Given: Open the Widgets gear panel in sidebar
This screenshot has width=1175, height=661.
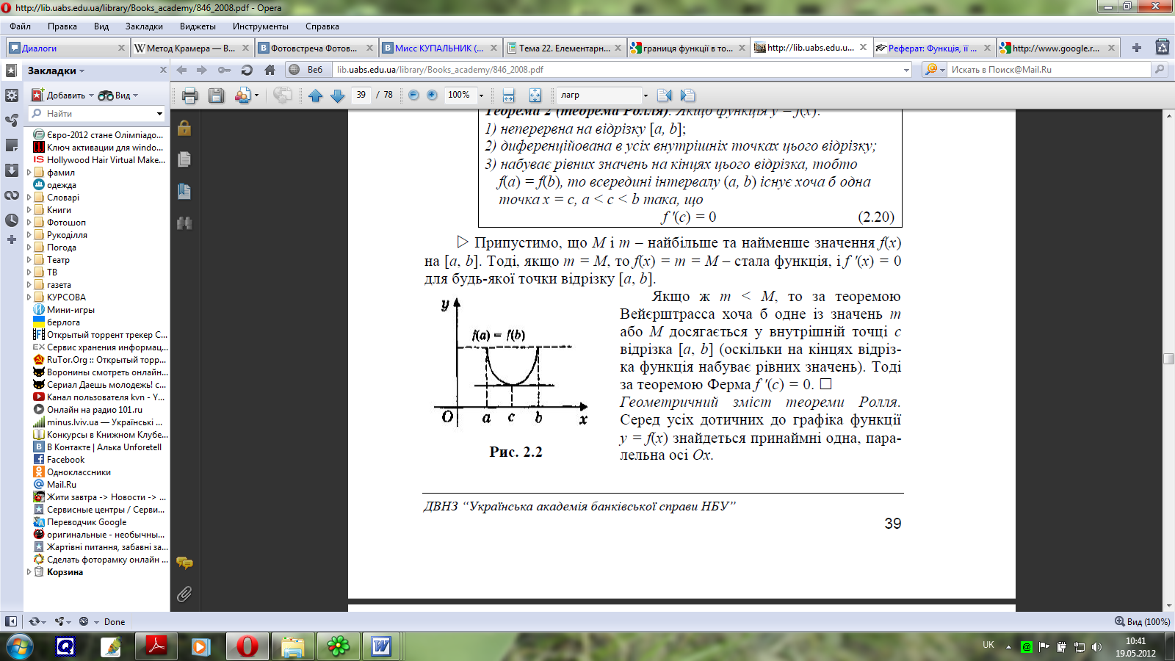Looking at the screenshot, I should click(11, 95).
